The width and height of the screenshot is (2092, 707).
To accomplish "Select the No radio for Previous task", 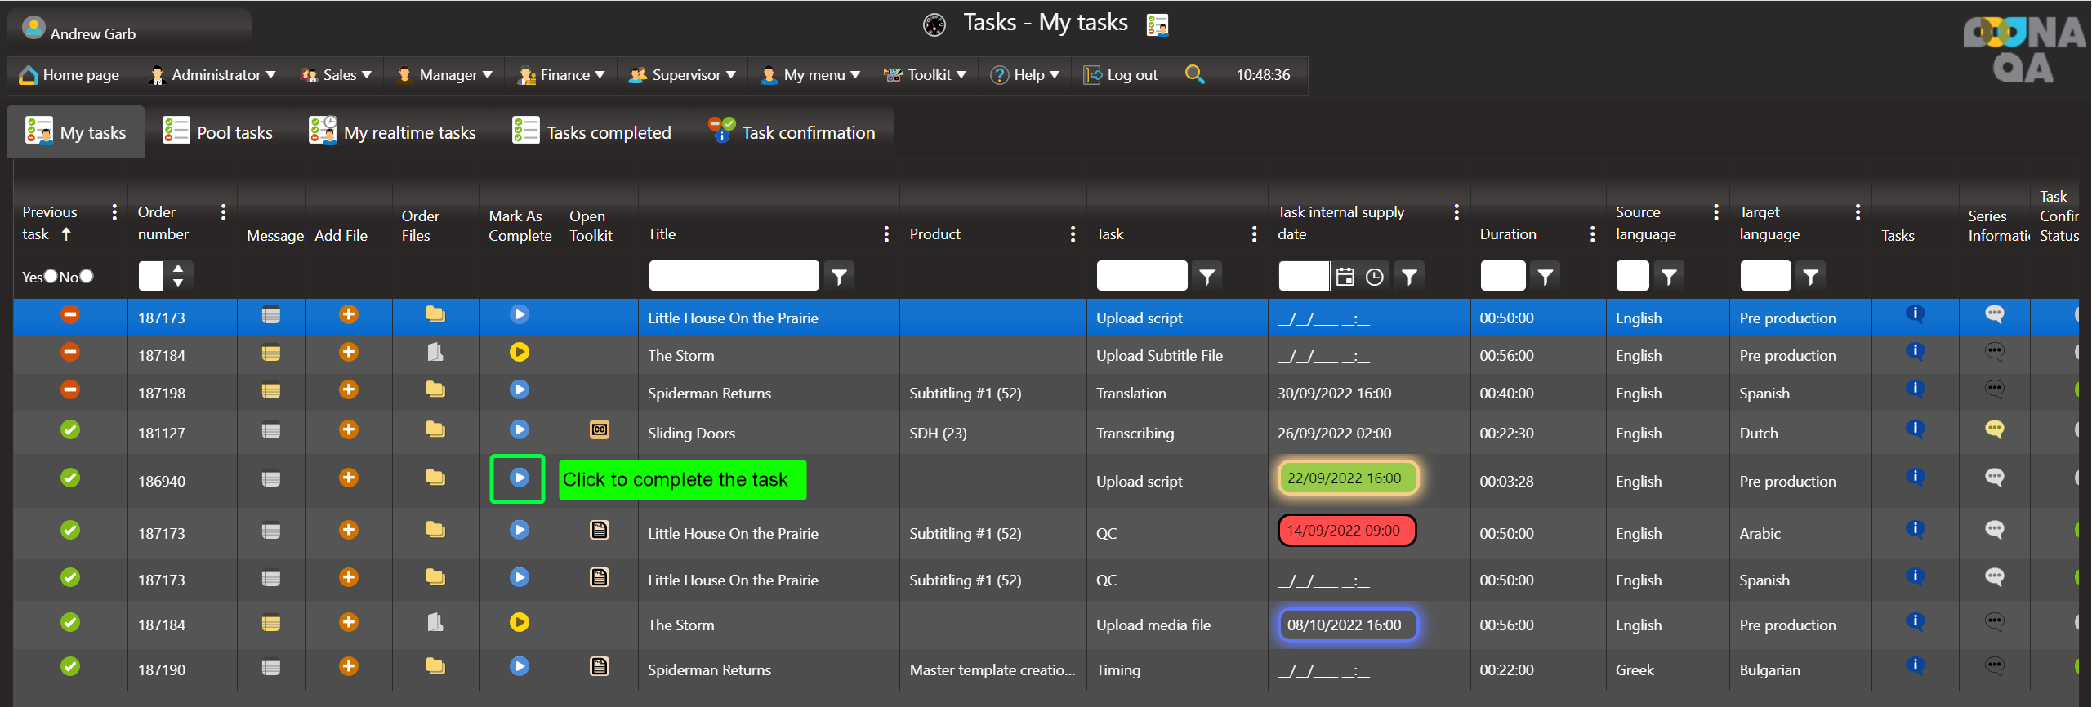I will click(x=87, y=276).
